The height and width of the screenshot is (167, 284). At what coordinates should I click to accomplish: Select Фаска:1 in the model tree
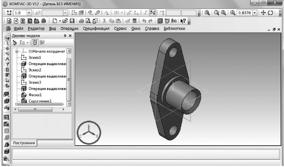[x=35, y=95]
